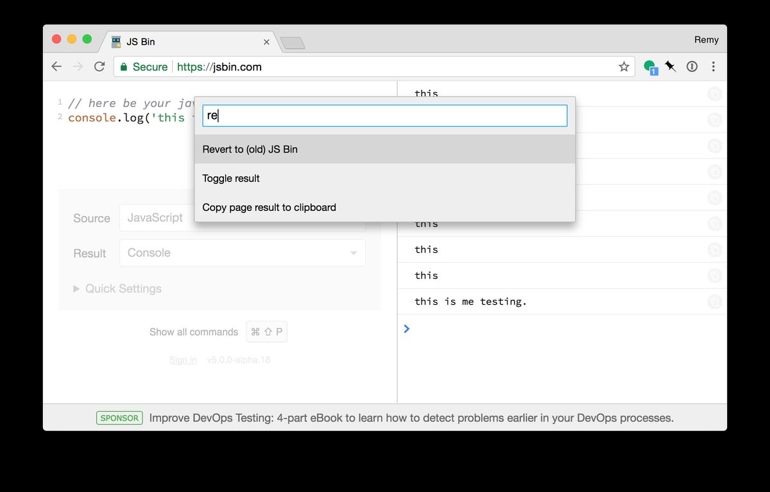Click the v5.0.0-alpha.18 version text

click(x=239, y=360)
